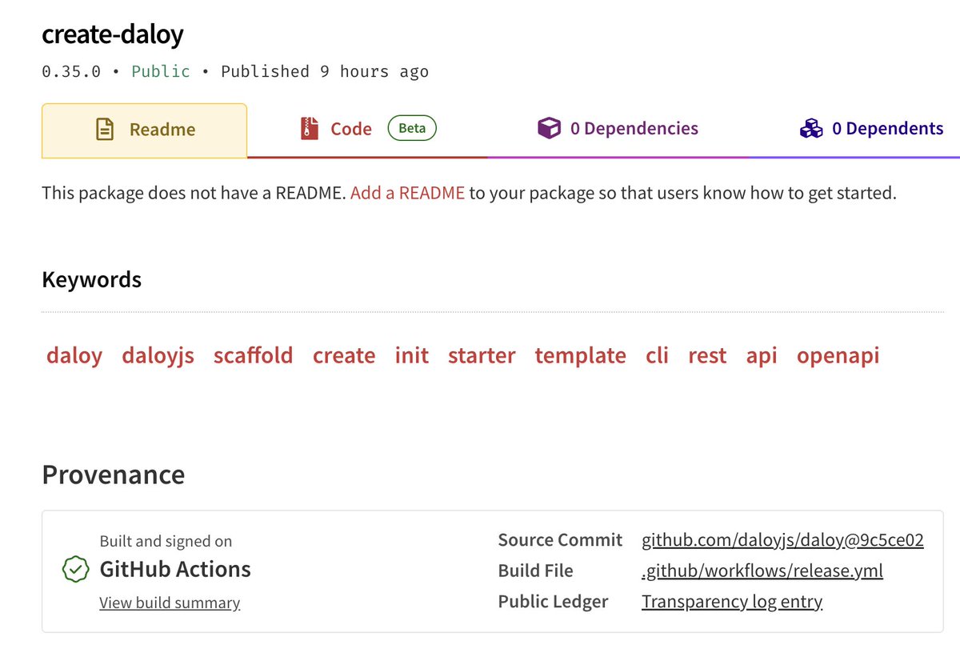
Task: Select the daloyjs keyword
Action: (158, 355)
